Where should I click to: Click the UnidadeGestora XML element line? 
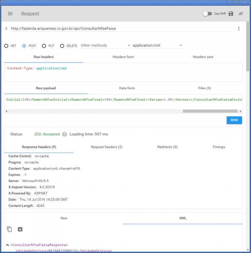[63, 251]
